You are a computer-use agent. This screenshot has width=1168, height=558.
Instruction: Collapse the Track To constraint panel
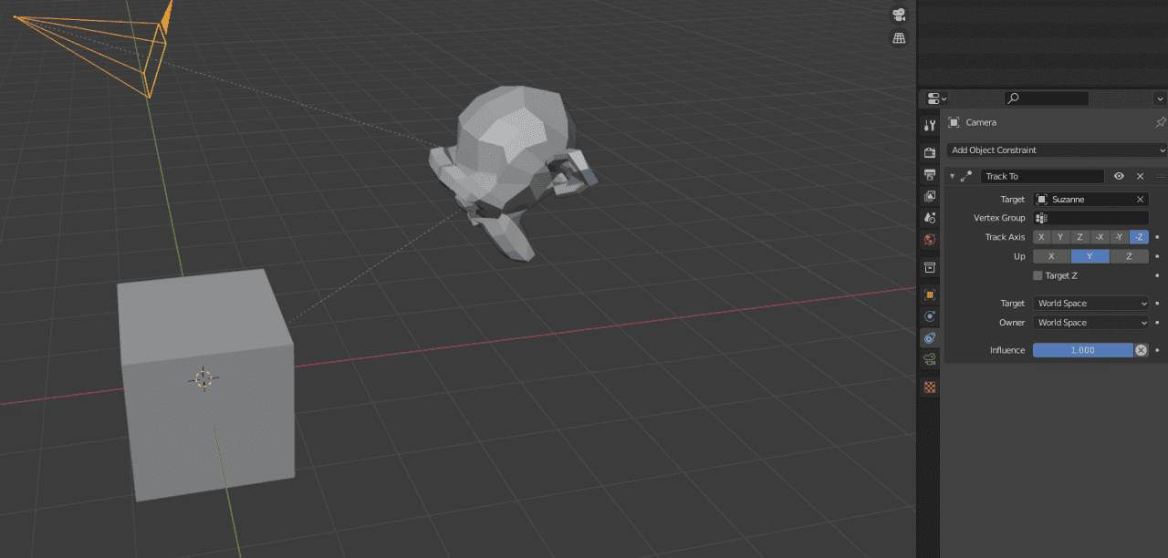pos(951,176)
